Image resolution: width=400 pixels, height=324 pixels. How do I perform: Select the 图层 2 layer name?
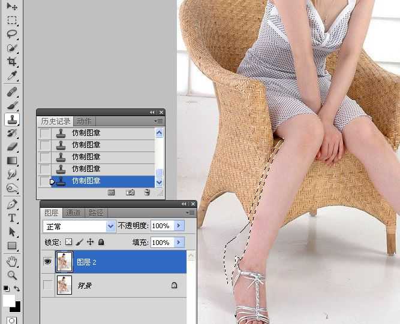click(86, 262)
